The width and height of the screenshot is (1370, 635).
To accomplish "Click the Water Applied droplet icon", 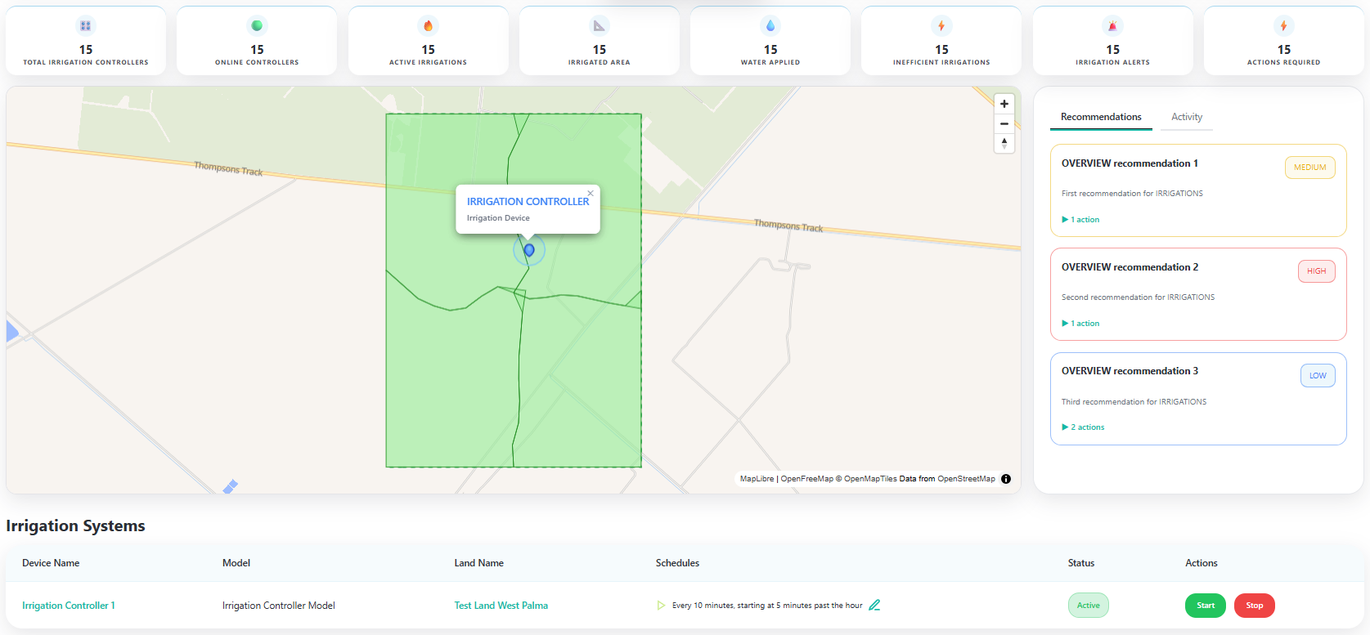I will pos(770,26).
